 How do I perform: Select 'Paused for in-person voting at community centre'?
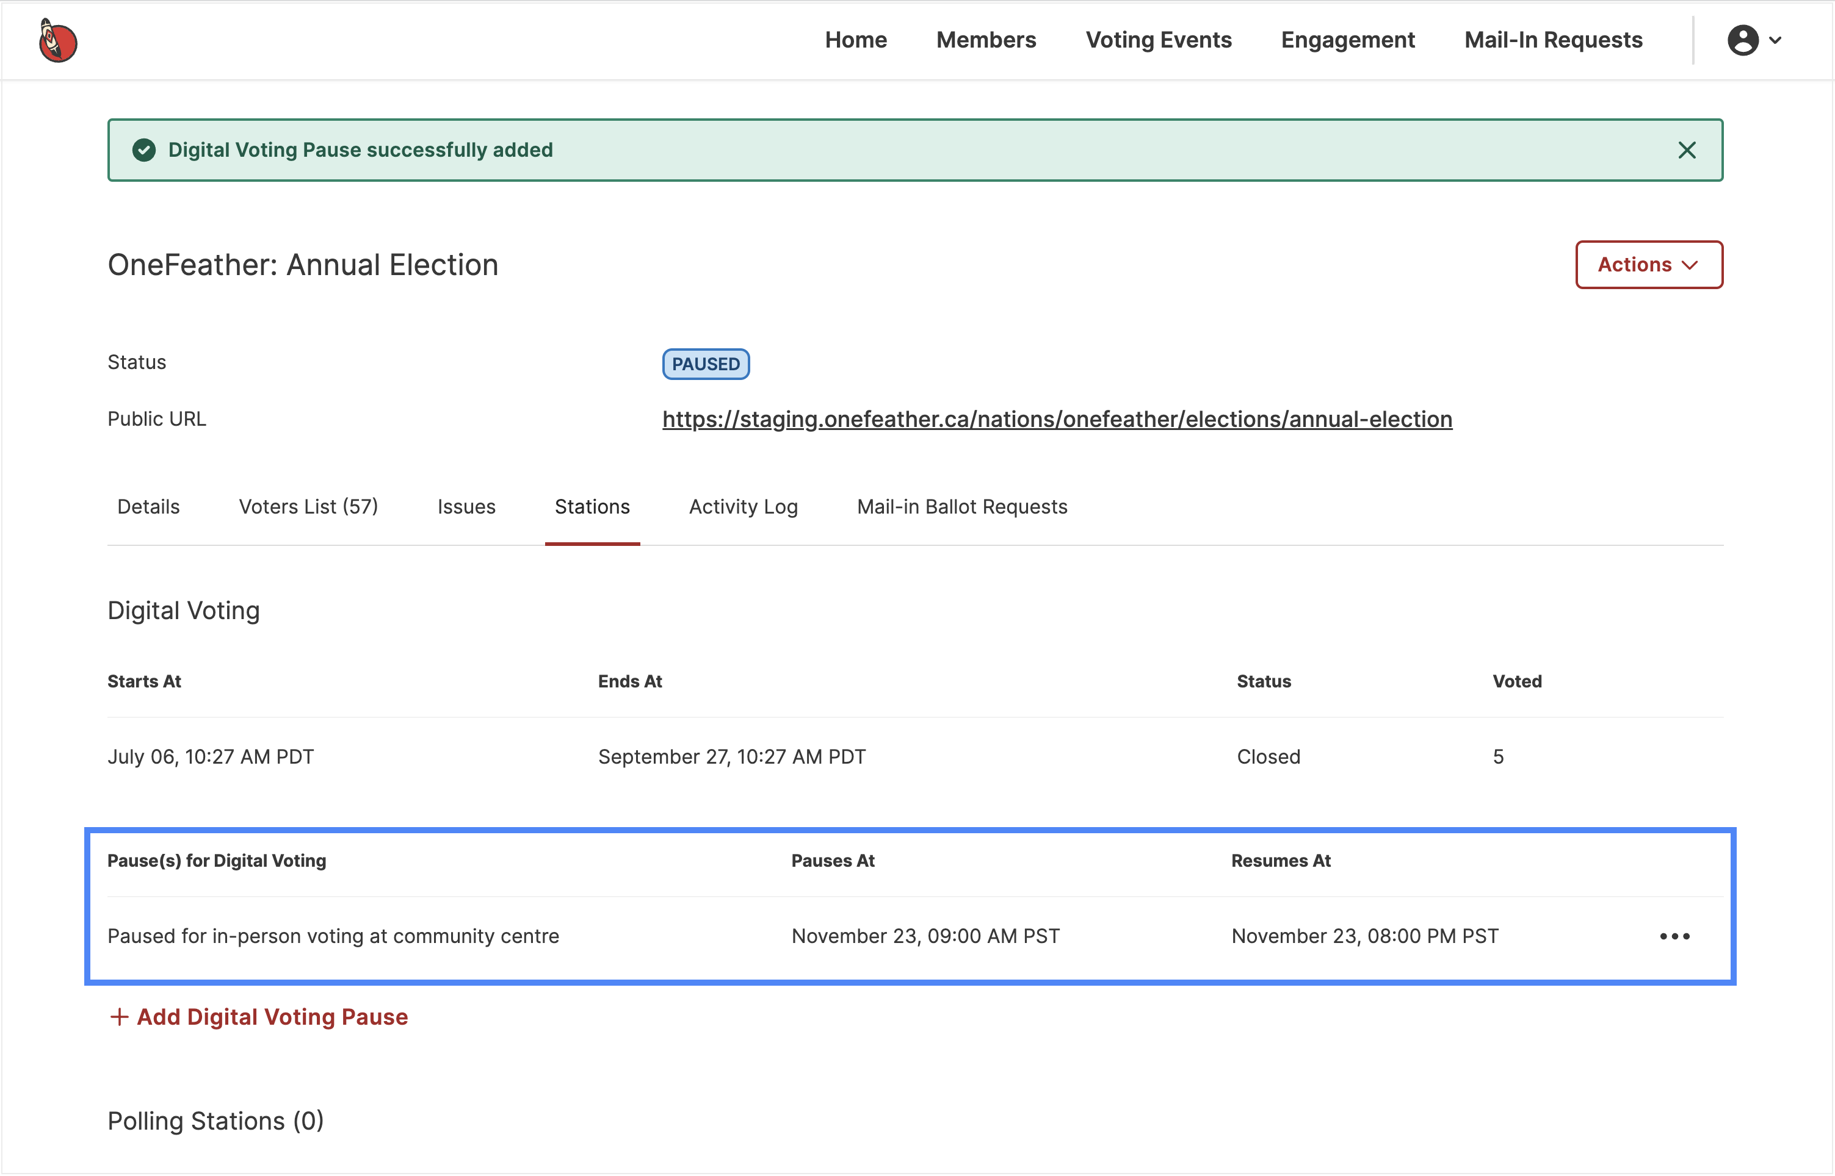tap(333, 937)
